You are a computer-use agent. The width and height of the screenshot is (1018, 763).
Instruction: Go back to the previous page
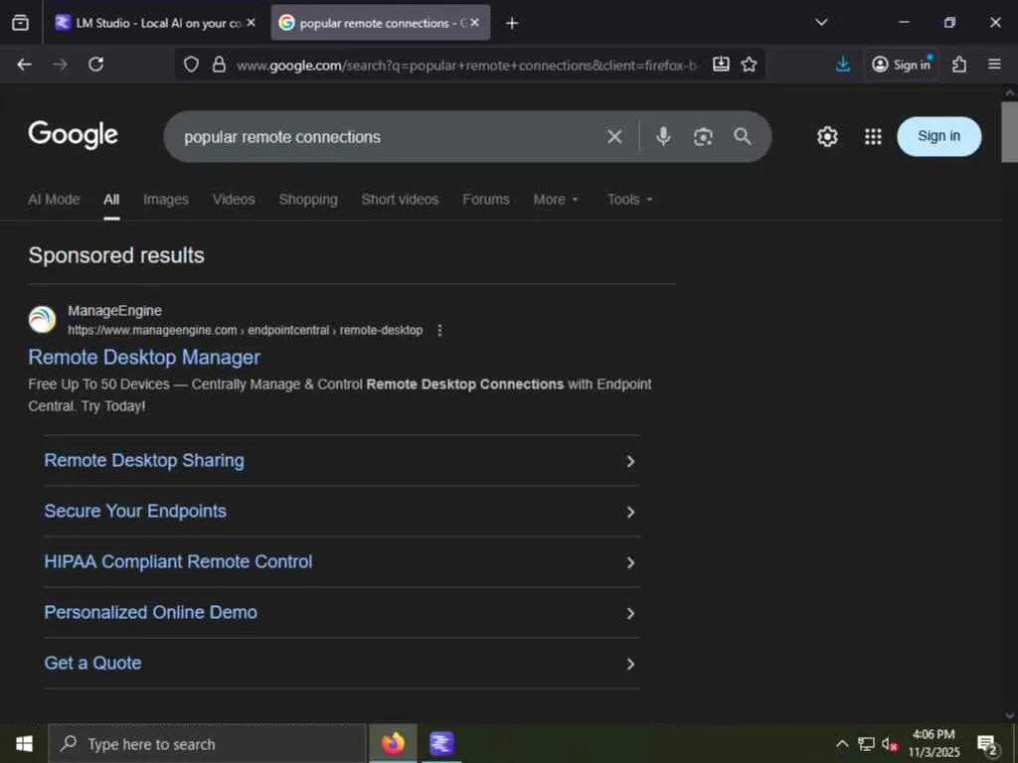(x=24, y=65)
